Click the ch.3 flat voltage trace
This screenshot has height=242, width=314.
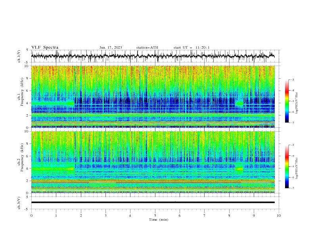(153, 202)
